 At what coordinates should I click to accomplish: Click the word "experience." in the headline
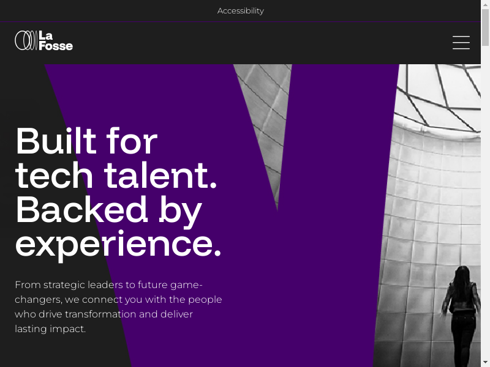click(118, 243)
